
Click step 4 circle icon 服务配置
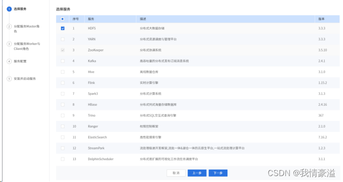[9, 61]
